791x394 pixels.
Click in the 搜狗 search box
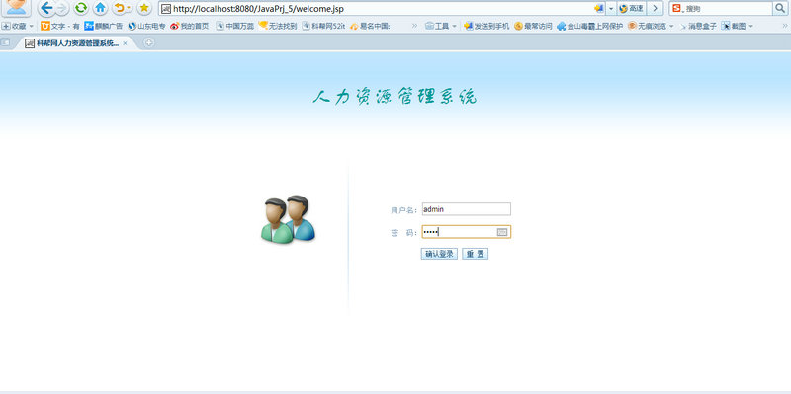(x=729, y=9)
